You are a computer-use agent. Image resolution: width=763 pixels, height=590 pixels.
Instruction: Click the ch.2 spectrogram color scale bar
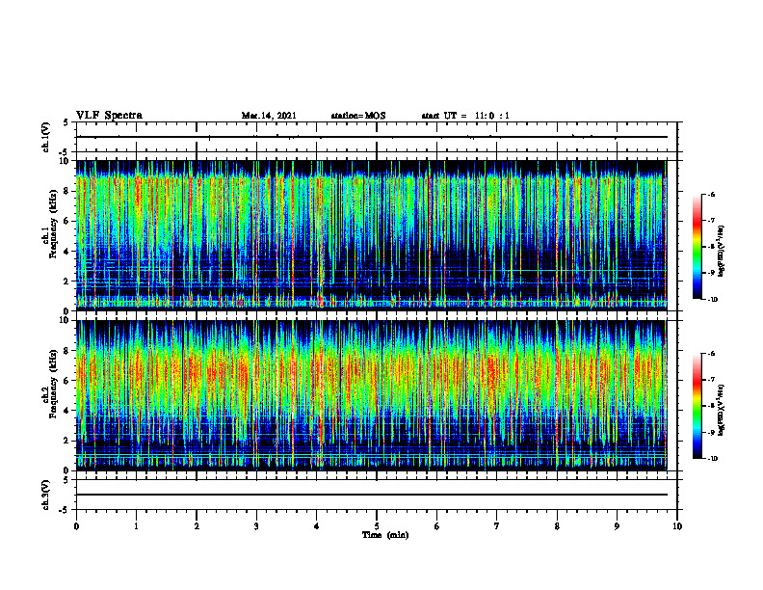697,406
